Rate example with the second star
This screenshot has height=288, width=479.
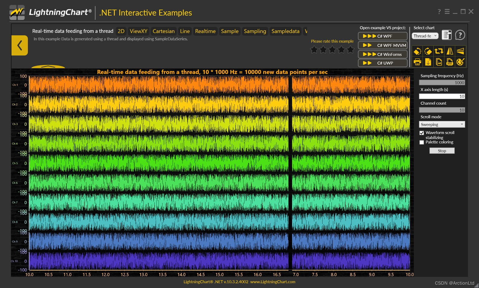point(323,50)
